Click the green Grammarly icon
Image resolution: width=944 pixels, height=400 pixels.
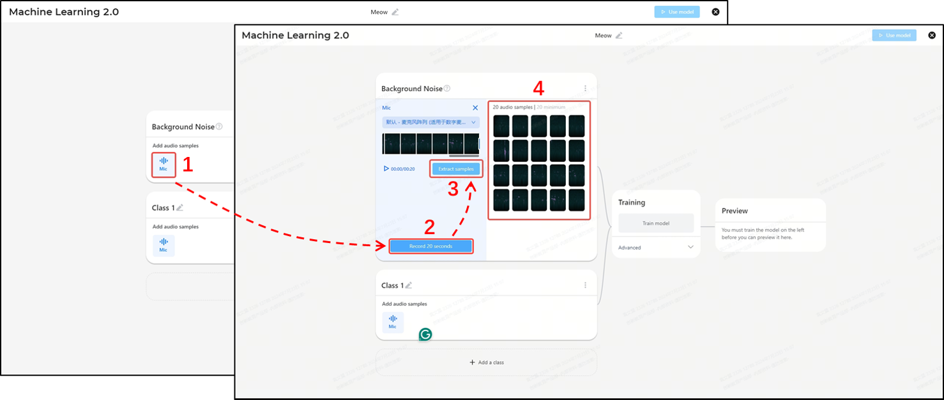(425, 334)
